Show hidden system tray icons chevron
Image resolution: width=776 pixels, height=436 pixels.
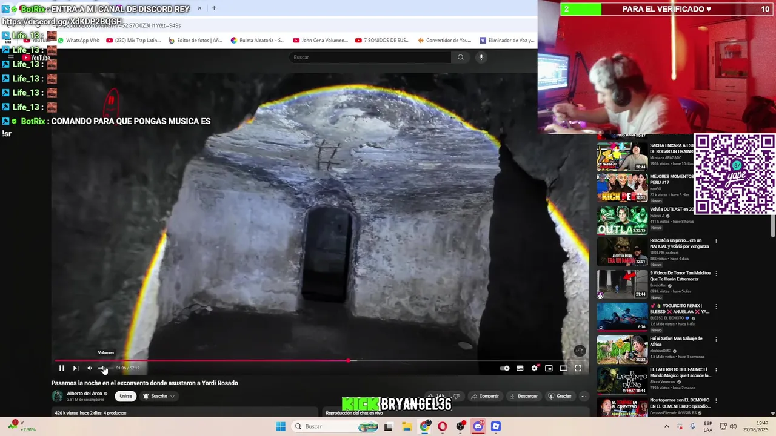[x=667, y=426]
